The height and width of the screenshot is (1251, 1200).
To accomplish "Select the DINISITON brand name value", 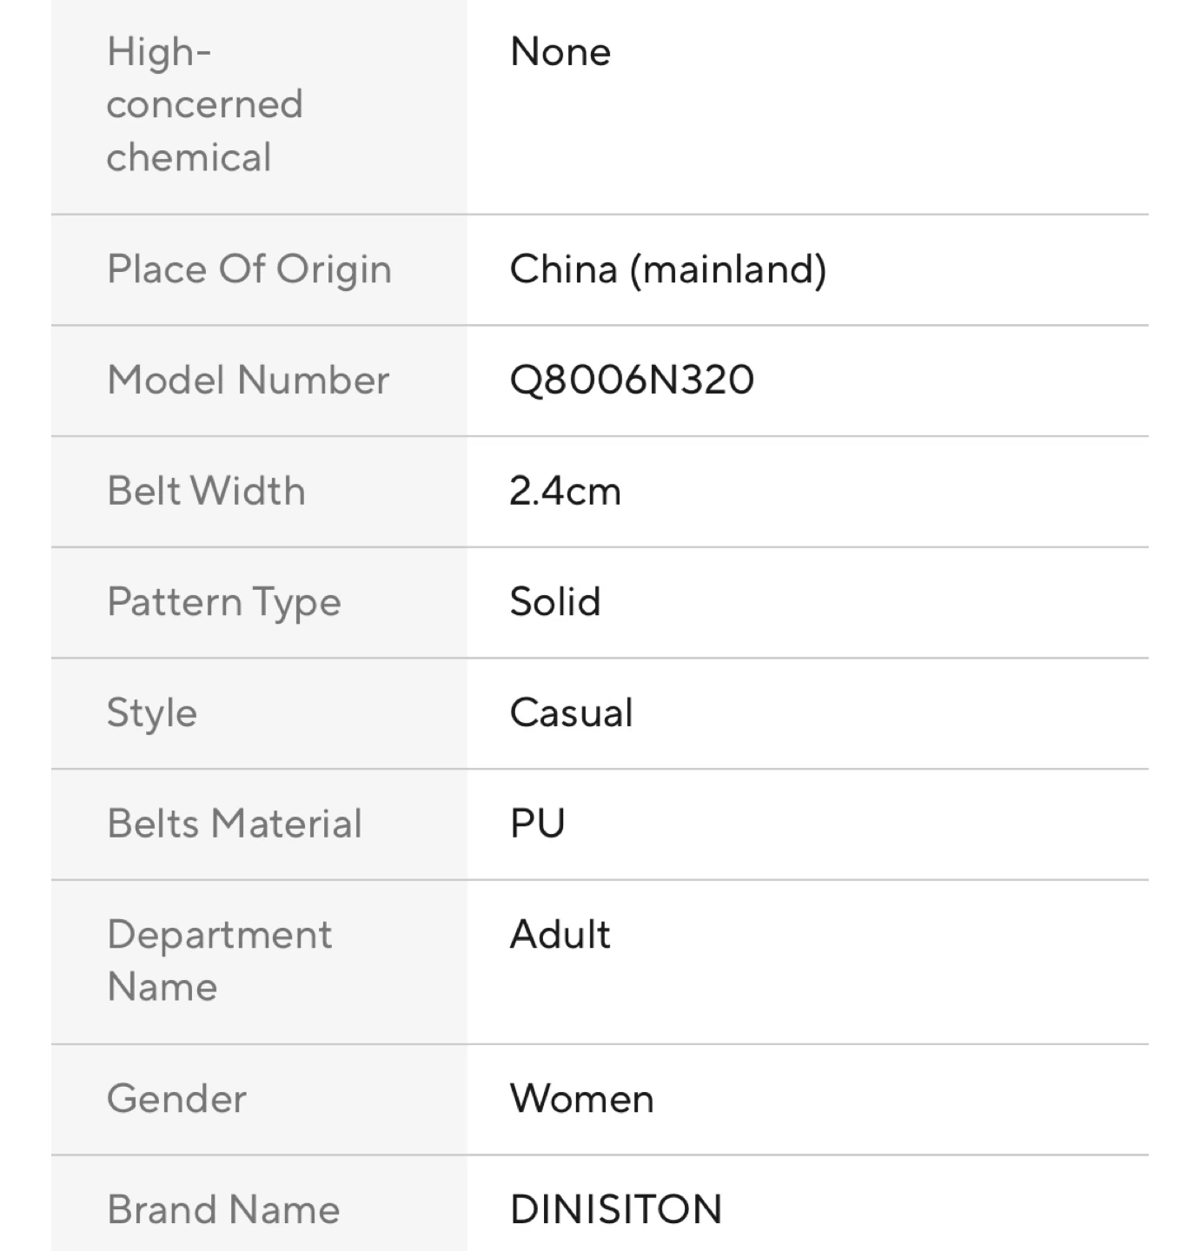I will tap(616, 1209).
